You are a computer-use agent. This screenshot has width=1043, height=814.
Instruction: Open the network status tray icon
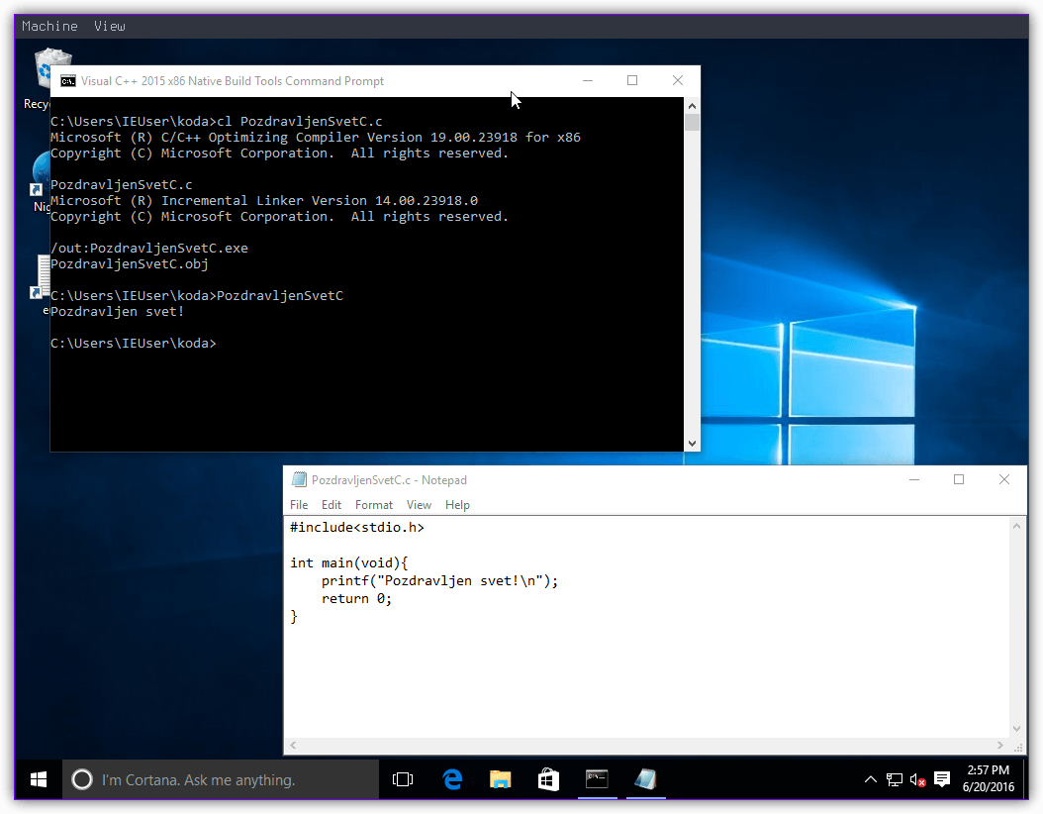tap(895, 779)
